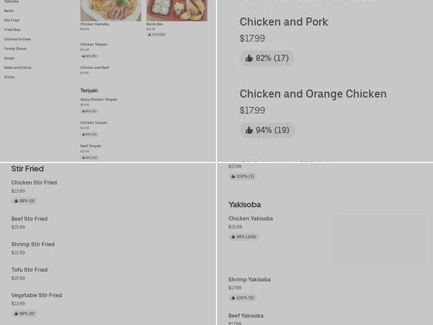The height and width of the screenshot is (325, 433).
Task: Choose the Tofu Stir Fried item
Action: 29,270
